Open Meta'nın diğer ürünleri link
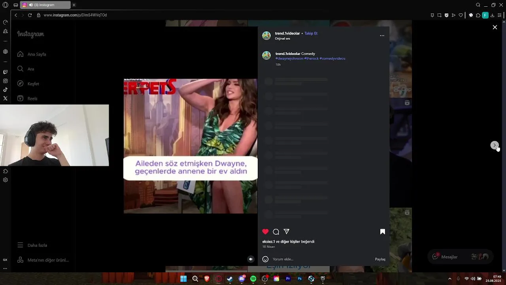Screen dimensions: 506x285 [x=43, y=260]
